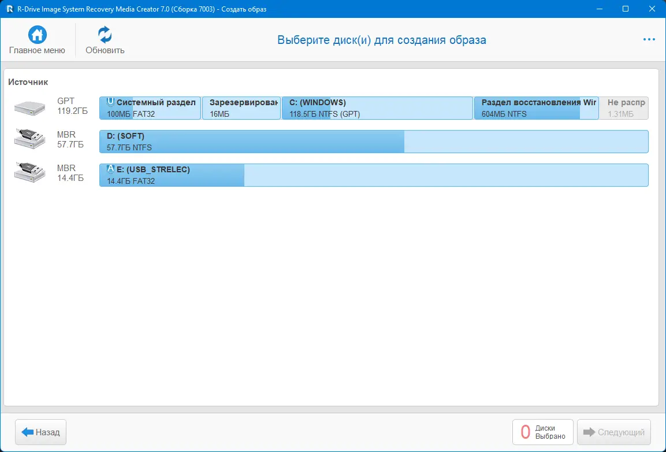Maximize the R-Drive Image window
Screen dimensions: 666x452
(x=626, y=9)
